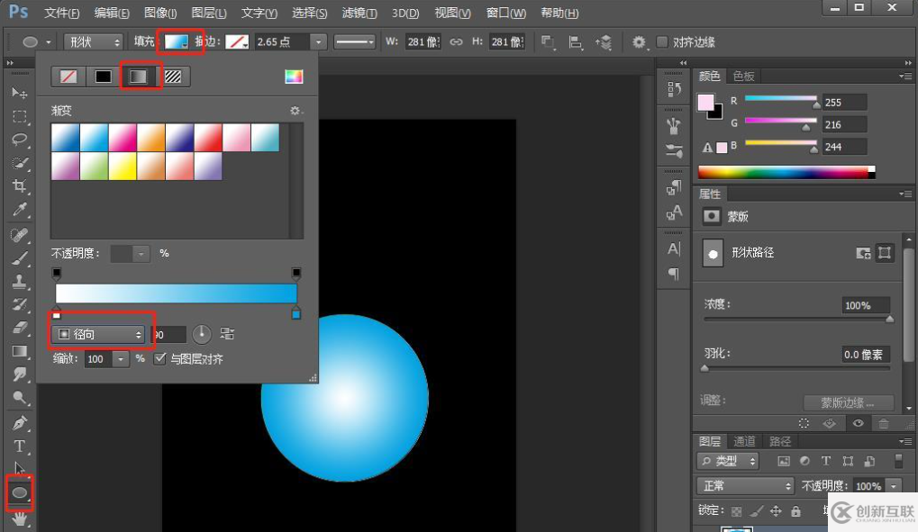Pick the yellow gradient preset swatch
This screenshot has height=532, width=918.
122,167
